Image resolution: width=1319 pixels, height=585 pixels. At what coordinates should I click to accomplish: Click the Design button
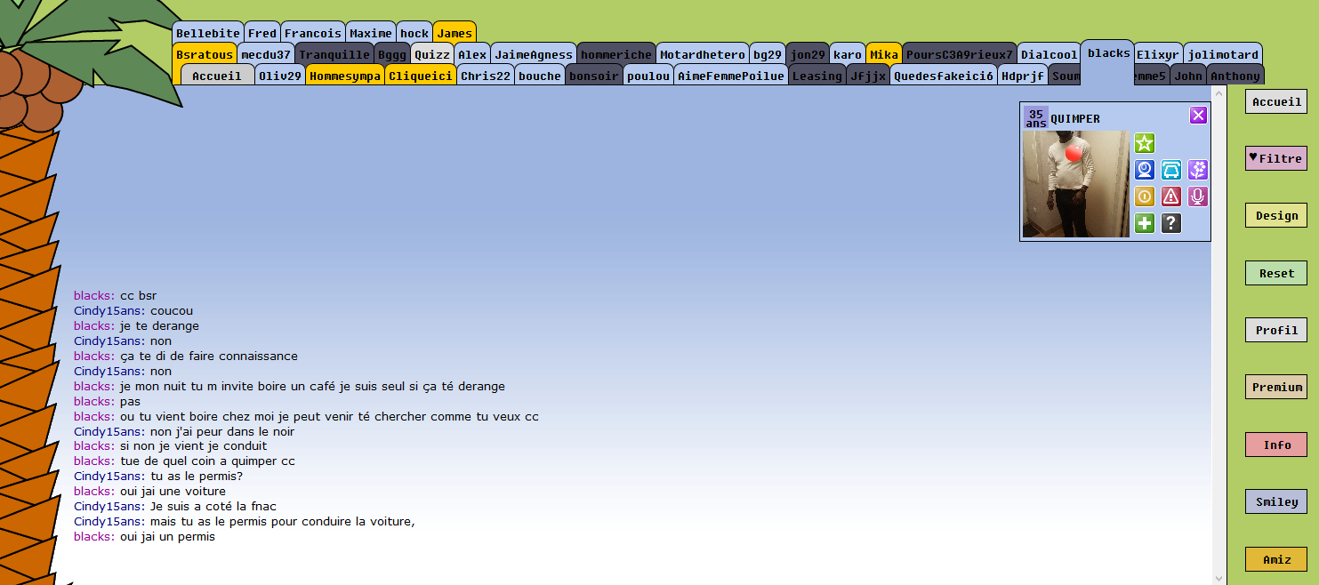click(x=1276, y=215)
